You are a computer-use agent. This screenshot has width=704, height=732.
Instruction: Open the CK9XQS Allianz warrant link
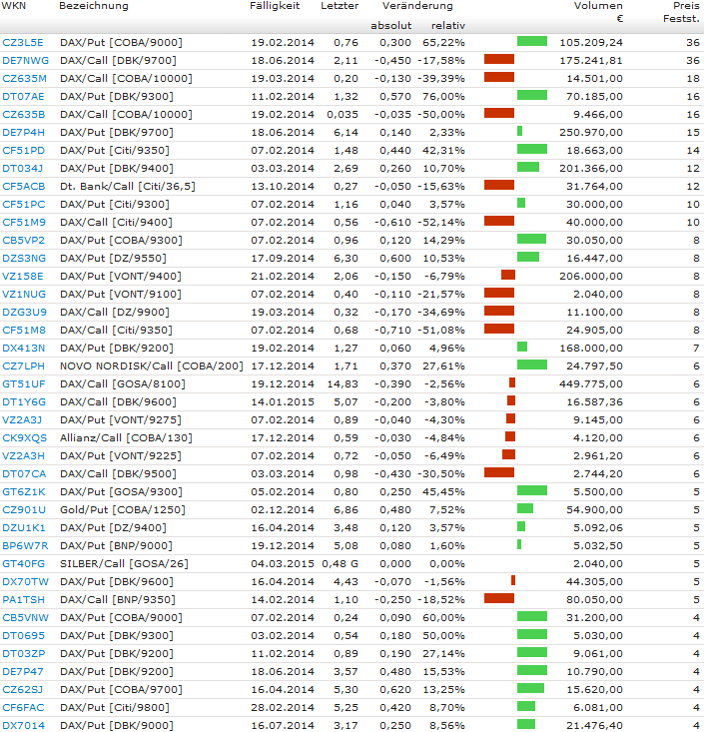click(x=25, y=437)
